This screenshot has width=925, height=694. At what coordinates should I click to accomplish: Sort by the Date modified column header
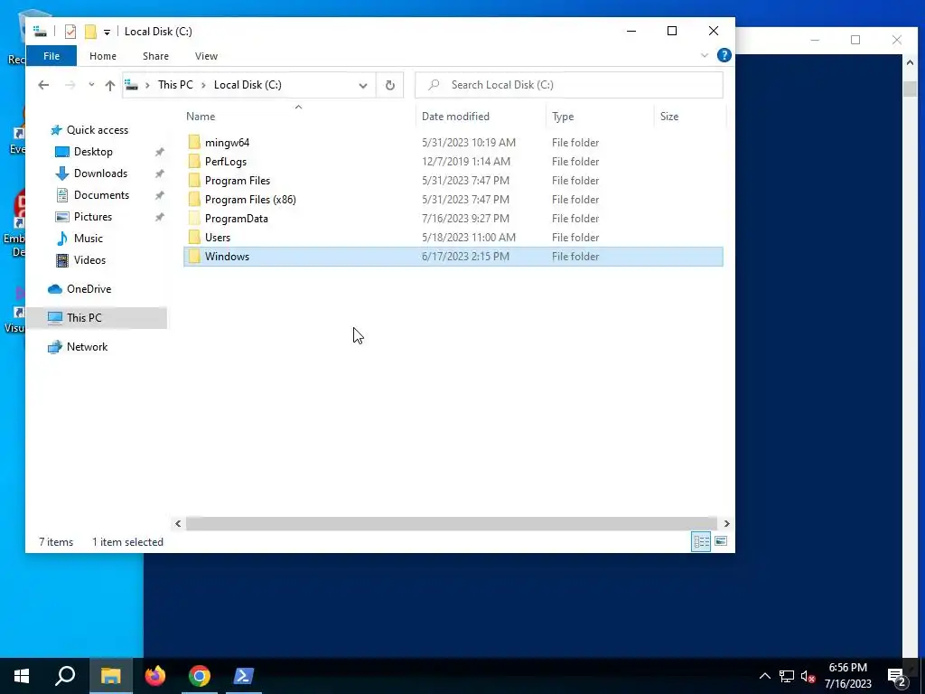[x=455, y=117]
